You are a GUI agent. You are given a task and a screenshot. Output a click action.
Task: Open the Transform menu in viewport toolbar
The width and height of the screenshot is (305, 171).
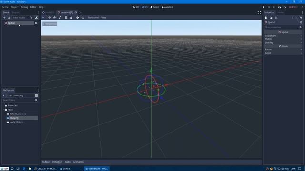point(93,18)
